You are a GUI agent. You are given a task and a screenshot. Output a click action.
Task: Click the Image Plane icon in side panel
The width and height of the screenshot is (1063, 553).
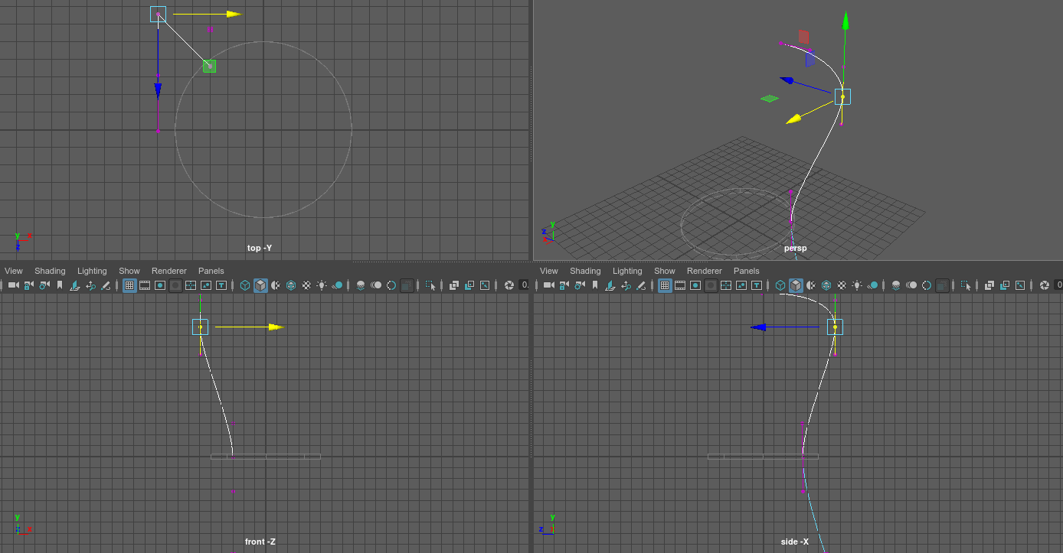tap(610, 285)
